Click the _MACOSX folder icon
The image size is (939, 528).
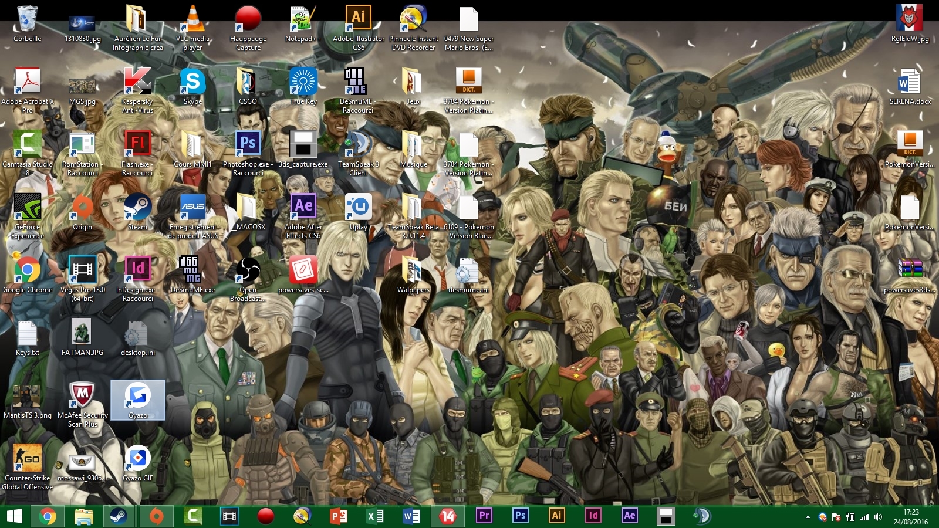click(248, 212)
